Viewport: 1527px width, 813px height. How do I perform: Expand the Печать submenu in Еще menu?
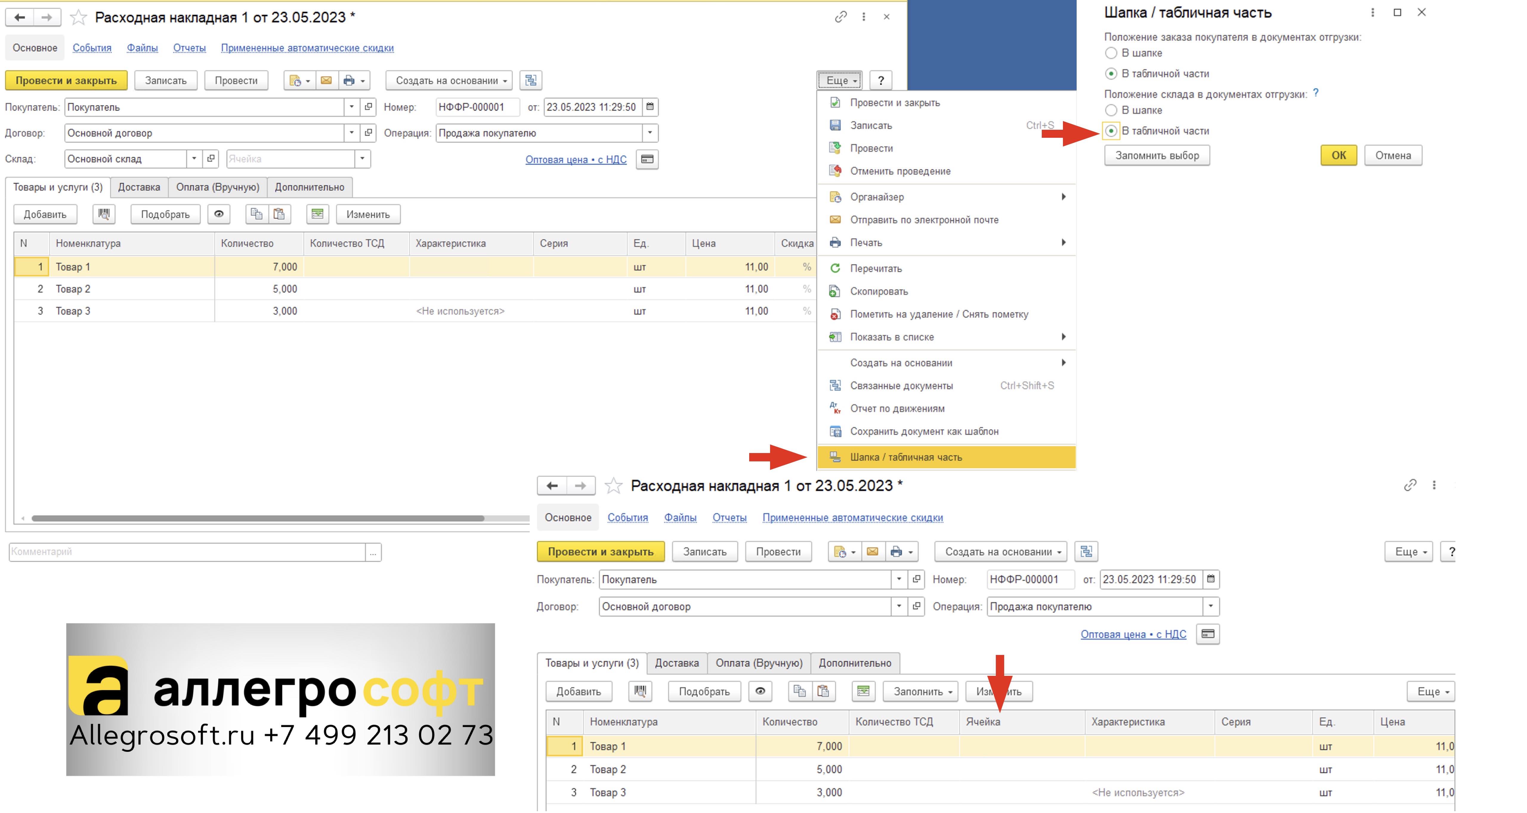[946, 242]
